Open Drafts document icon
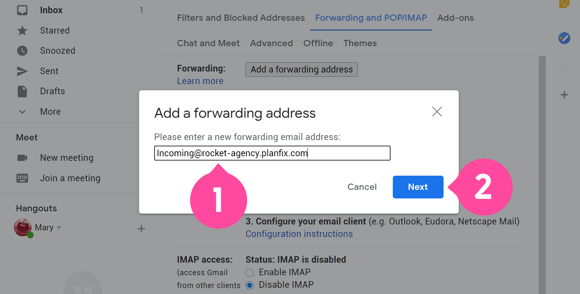The image size is (580, 294). click(x=22, y=91)
